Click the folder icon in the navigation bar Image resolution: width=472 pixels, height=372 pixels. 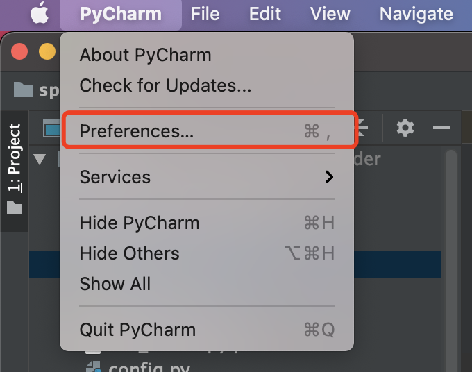(x=23, y=90)
